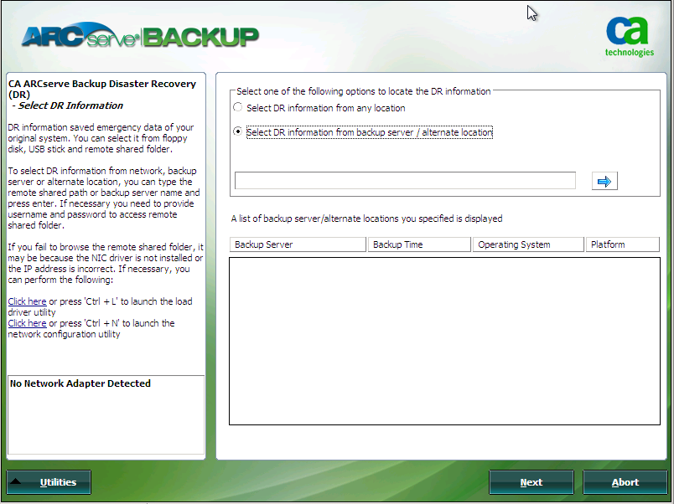
Task: Click the blue arrow go button
Action: point(604,181)
